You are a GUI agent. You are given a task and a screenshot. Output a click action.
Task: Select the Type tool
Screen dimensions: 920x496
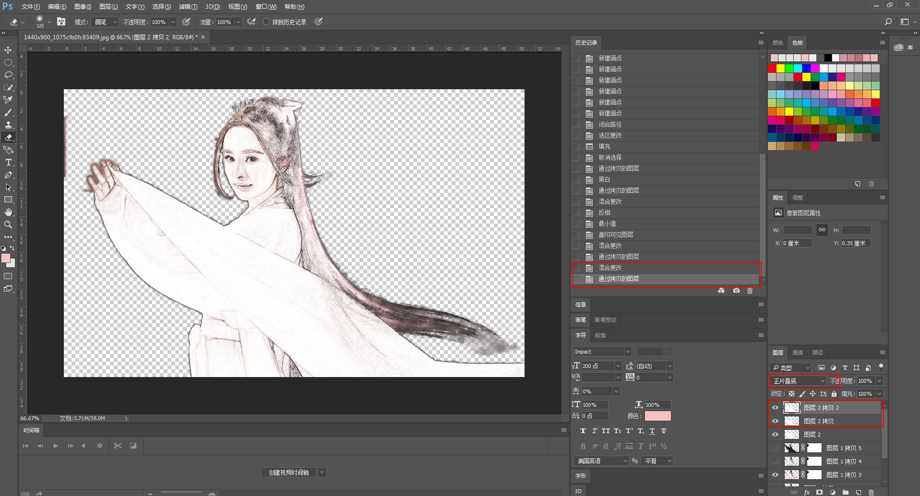click(x=8, y=162)
